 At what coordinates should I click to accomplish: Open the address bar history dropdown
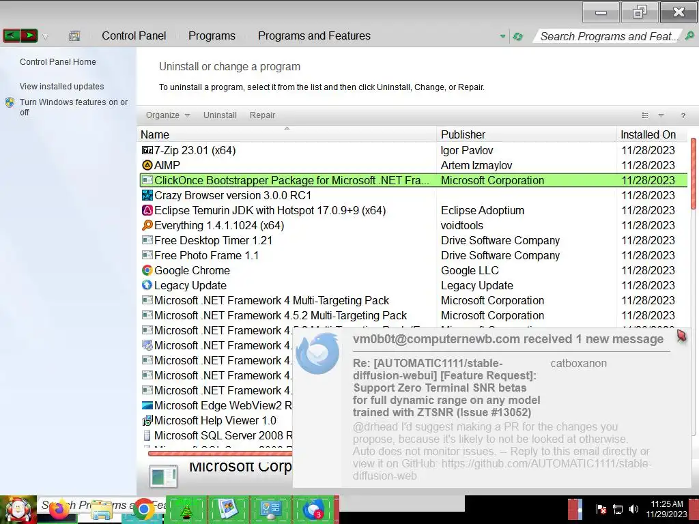coord(503,37)
